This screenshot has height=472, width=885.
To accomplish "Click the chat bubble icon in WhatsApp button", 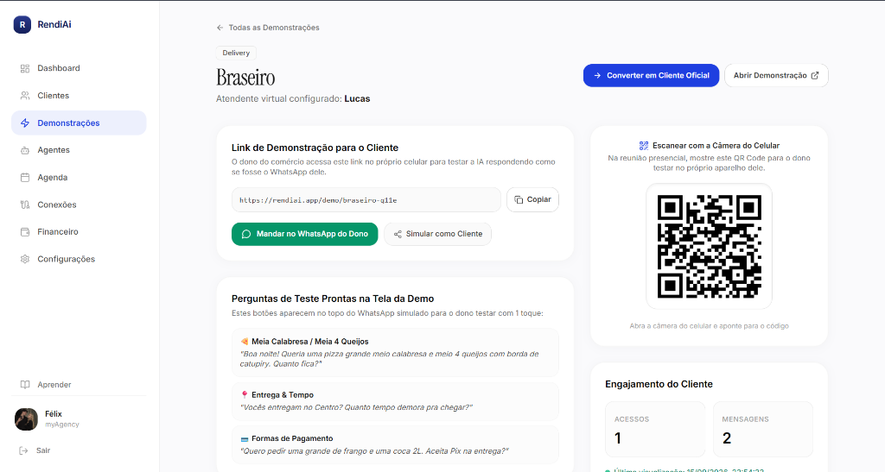I will pos(246,235).
